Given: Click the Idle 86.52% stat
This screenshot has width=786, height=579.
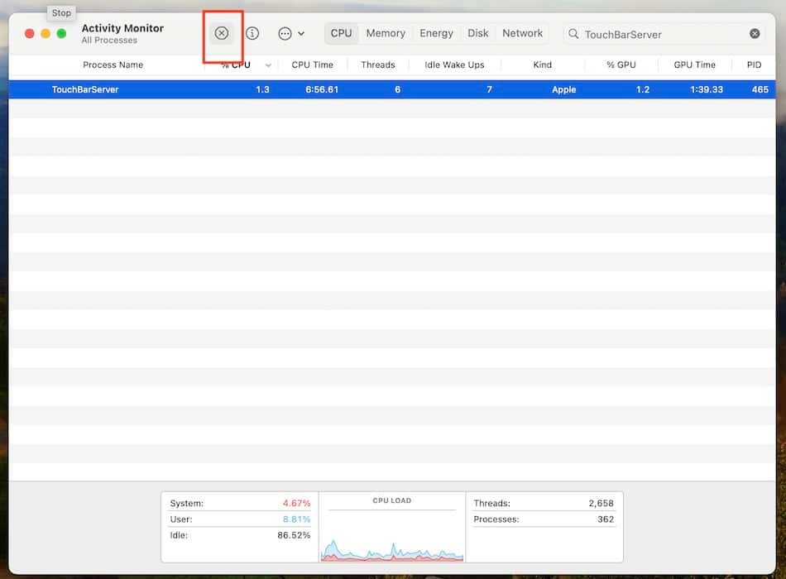Looking at the screenshot, I should (x=240, y=535).
